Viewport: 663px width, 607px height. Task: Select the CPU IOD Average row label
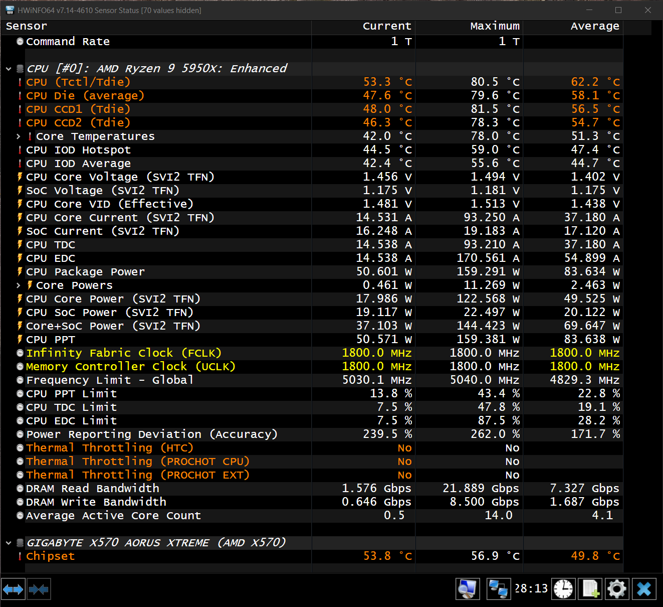pos(78,164)
